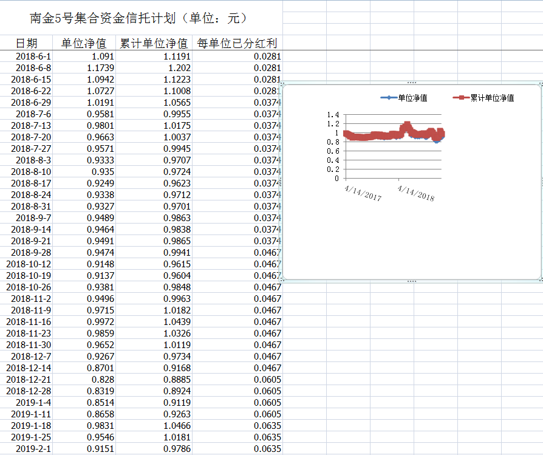The height and width of the screenshot is (455, 543).
Task: Select date cell 2018-9-14
Action: point(26,229)
